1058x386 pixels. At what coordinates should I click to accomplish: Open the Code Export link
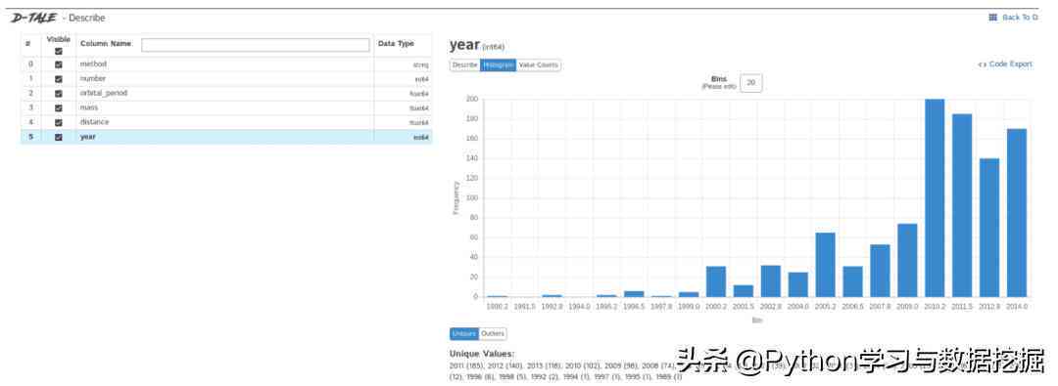point(1005,64)
